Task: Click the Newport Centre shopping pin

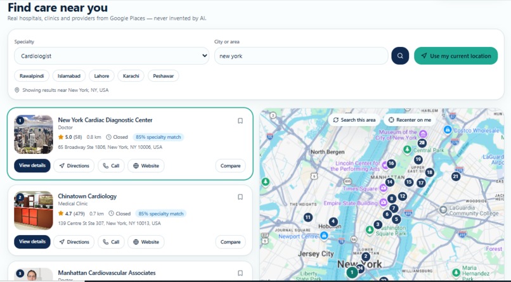Action: click(x=324, y=236)
